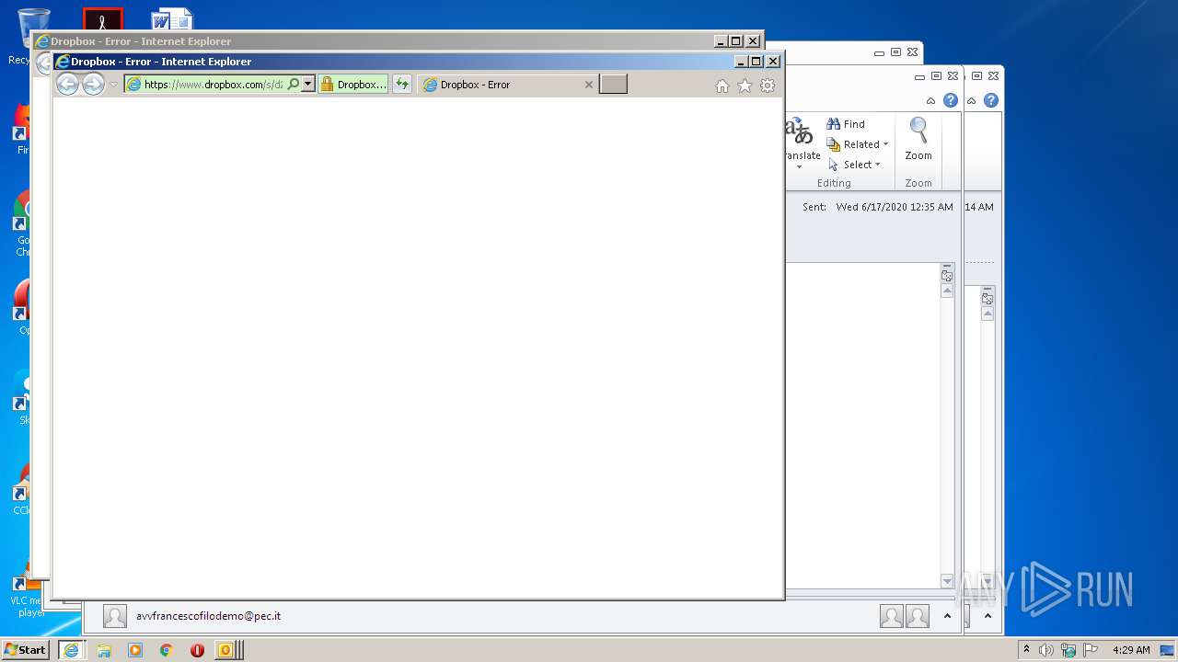Click the sender contact photo in the people pane
Viewport: 1178px width, 662px height.
pos(115,616)
